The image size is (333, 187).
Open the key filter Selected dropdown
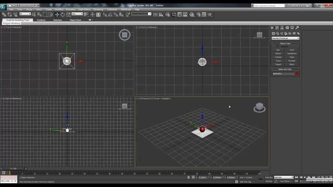click(284, 177)
